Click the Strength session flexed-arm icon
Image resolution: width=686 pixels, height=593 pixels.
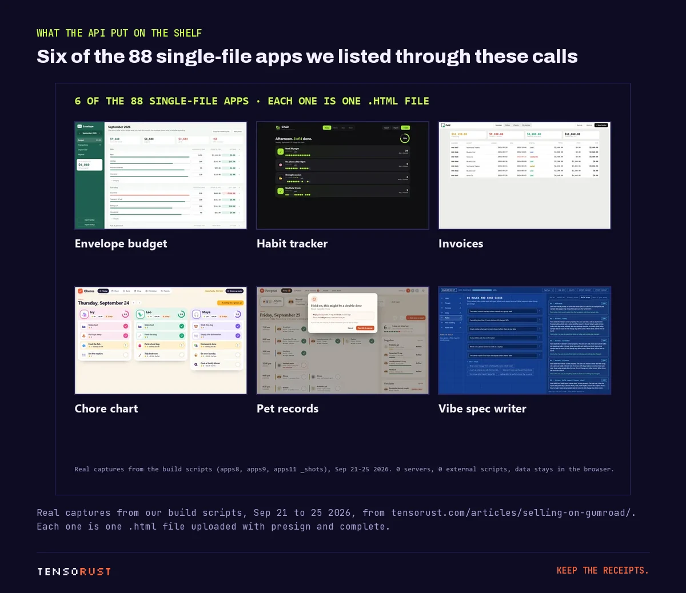point(281,178)
